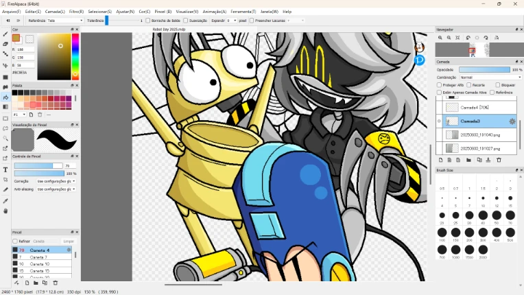The width and height of the screenshot is (524, 295).
Task: Select 20250603_191040.png layer
Action: (480, 135)
